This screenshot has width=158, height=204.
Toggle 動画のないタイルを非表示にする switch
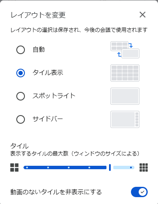(x=139, y=192)
